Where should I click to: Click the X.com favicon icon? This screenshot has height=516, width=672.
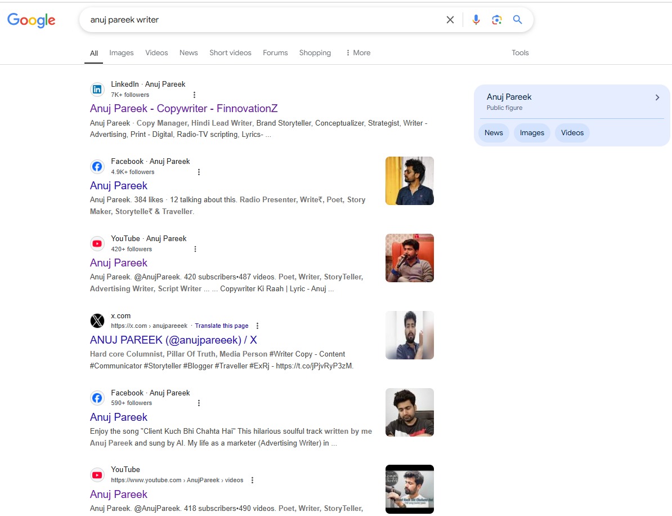[x=97, y=321]
